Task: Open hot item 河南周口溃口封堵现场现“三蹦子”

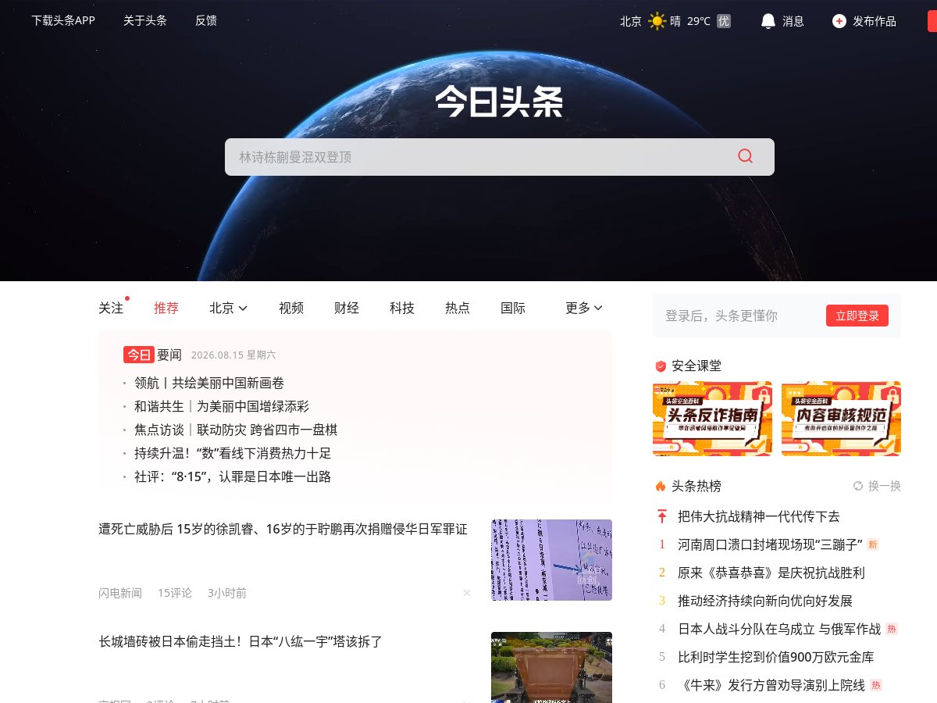Action: tap(770, 544)
